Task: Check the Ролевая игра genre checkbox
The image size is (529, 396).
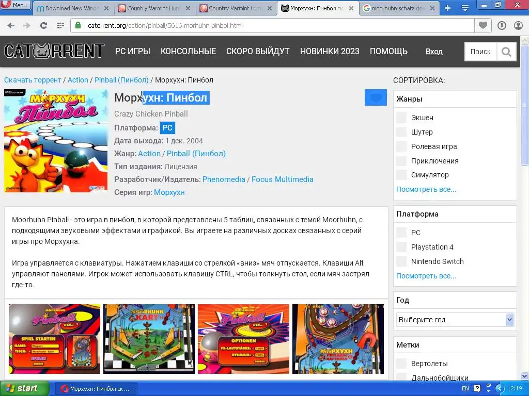Action: point(401,146)
